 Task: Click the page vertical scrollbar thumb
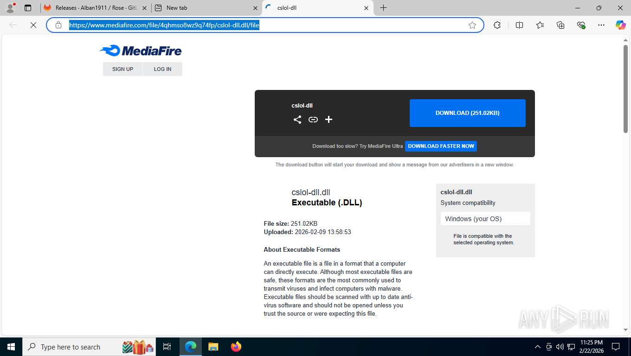click(x=625, y=89)
